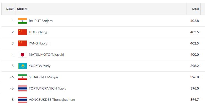
Task: Click the Iran flag beside SEDAGHAT Mahyar
Action: tap(22, 77)
